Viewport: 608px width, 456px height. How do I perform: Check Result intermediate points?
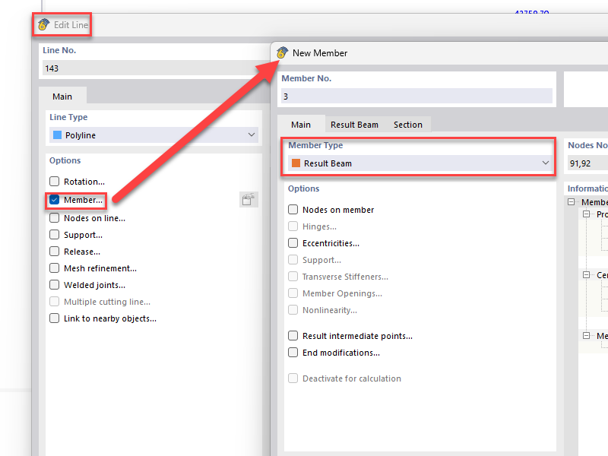coord(293,335)
